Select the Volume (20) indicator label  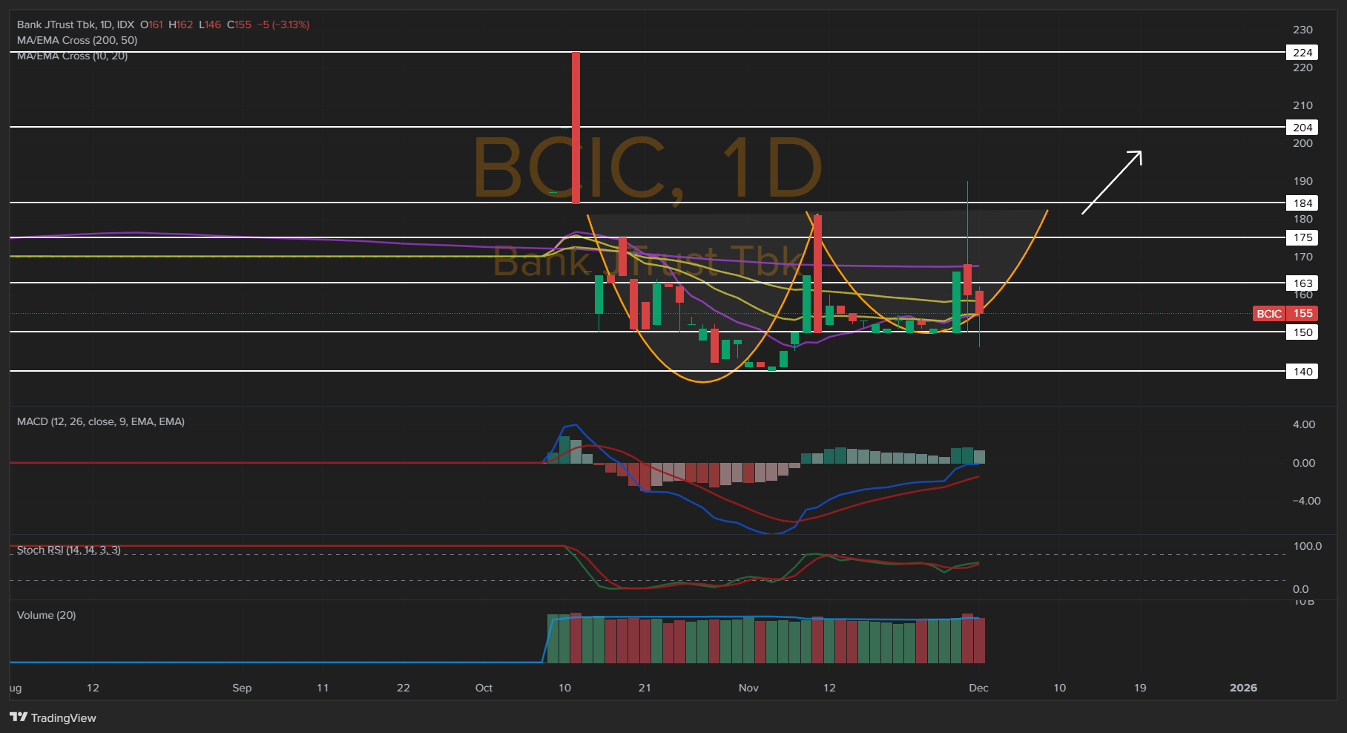click(x=46, y=615)
